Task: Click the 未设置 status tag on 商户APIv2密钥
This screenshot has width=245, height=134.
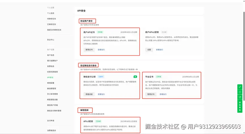Action: point(164,32)
